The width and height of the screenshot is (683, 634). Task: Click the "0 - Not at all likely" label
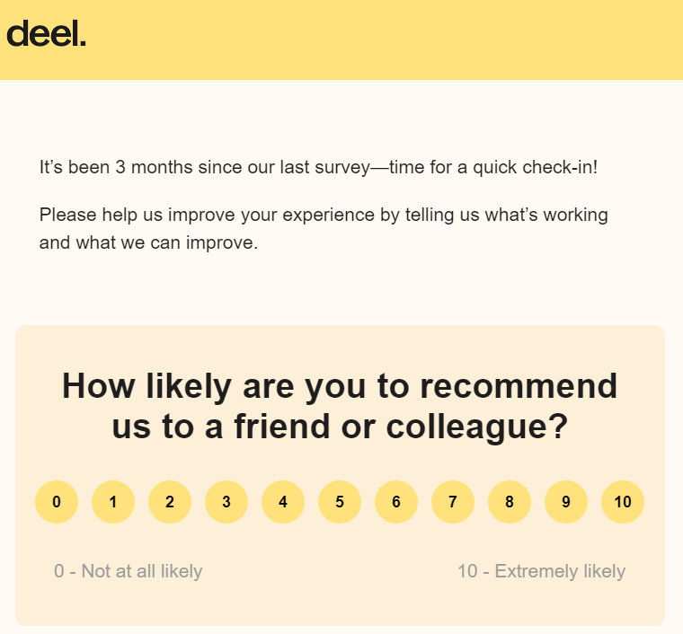[128, 571]
